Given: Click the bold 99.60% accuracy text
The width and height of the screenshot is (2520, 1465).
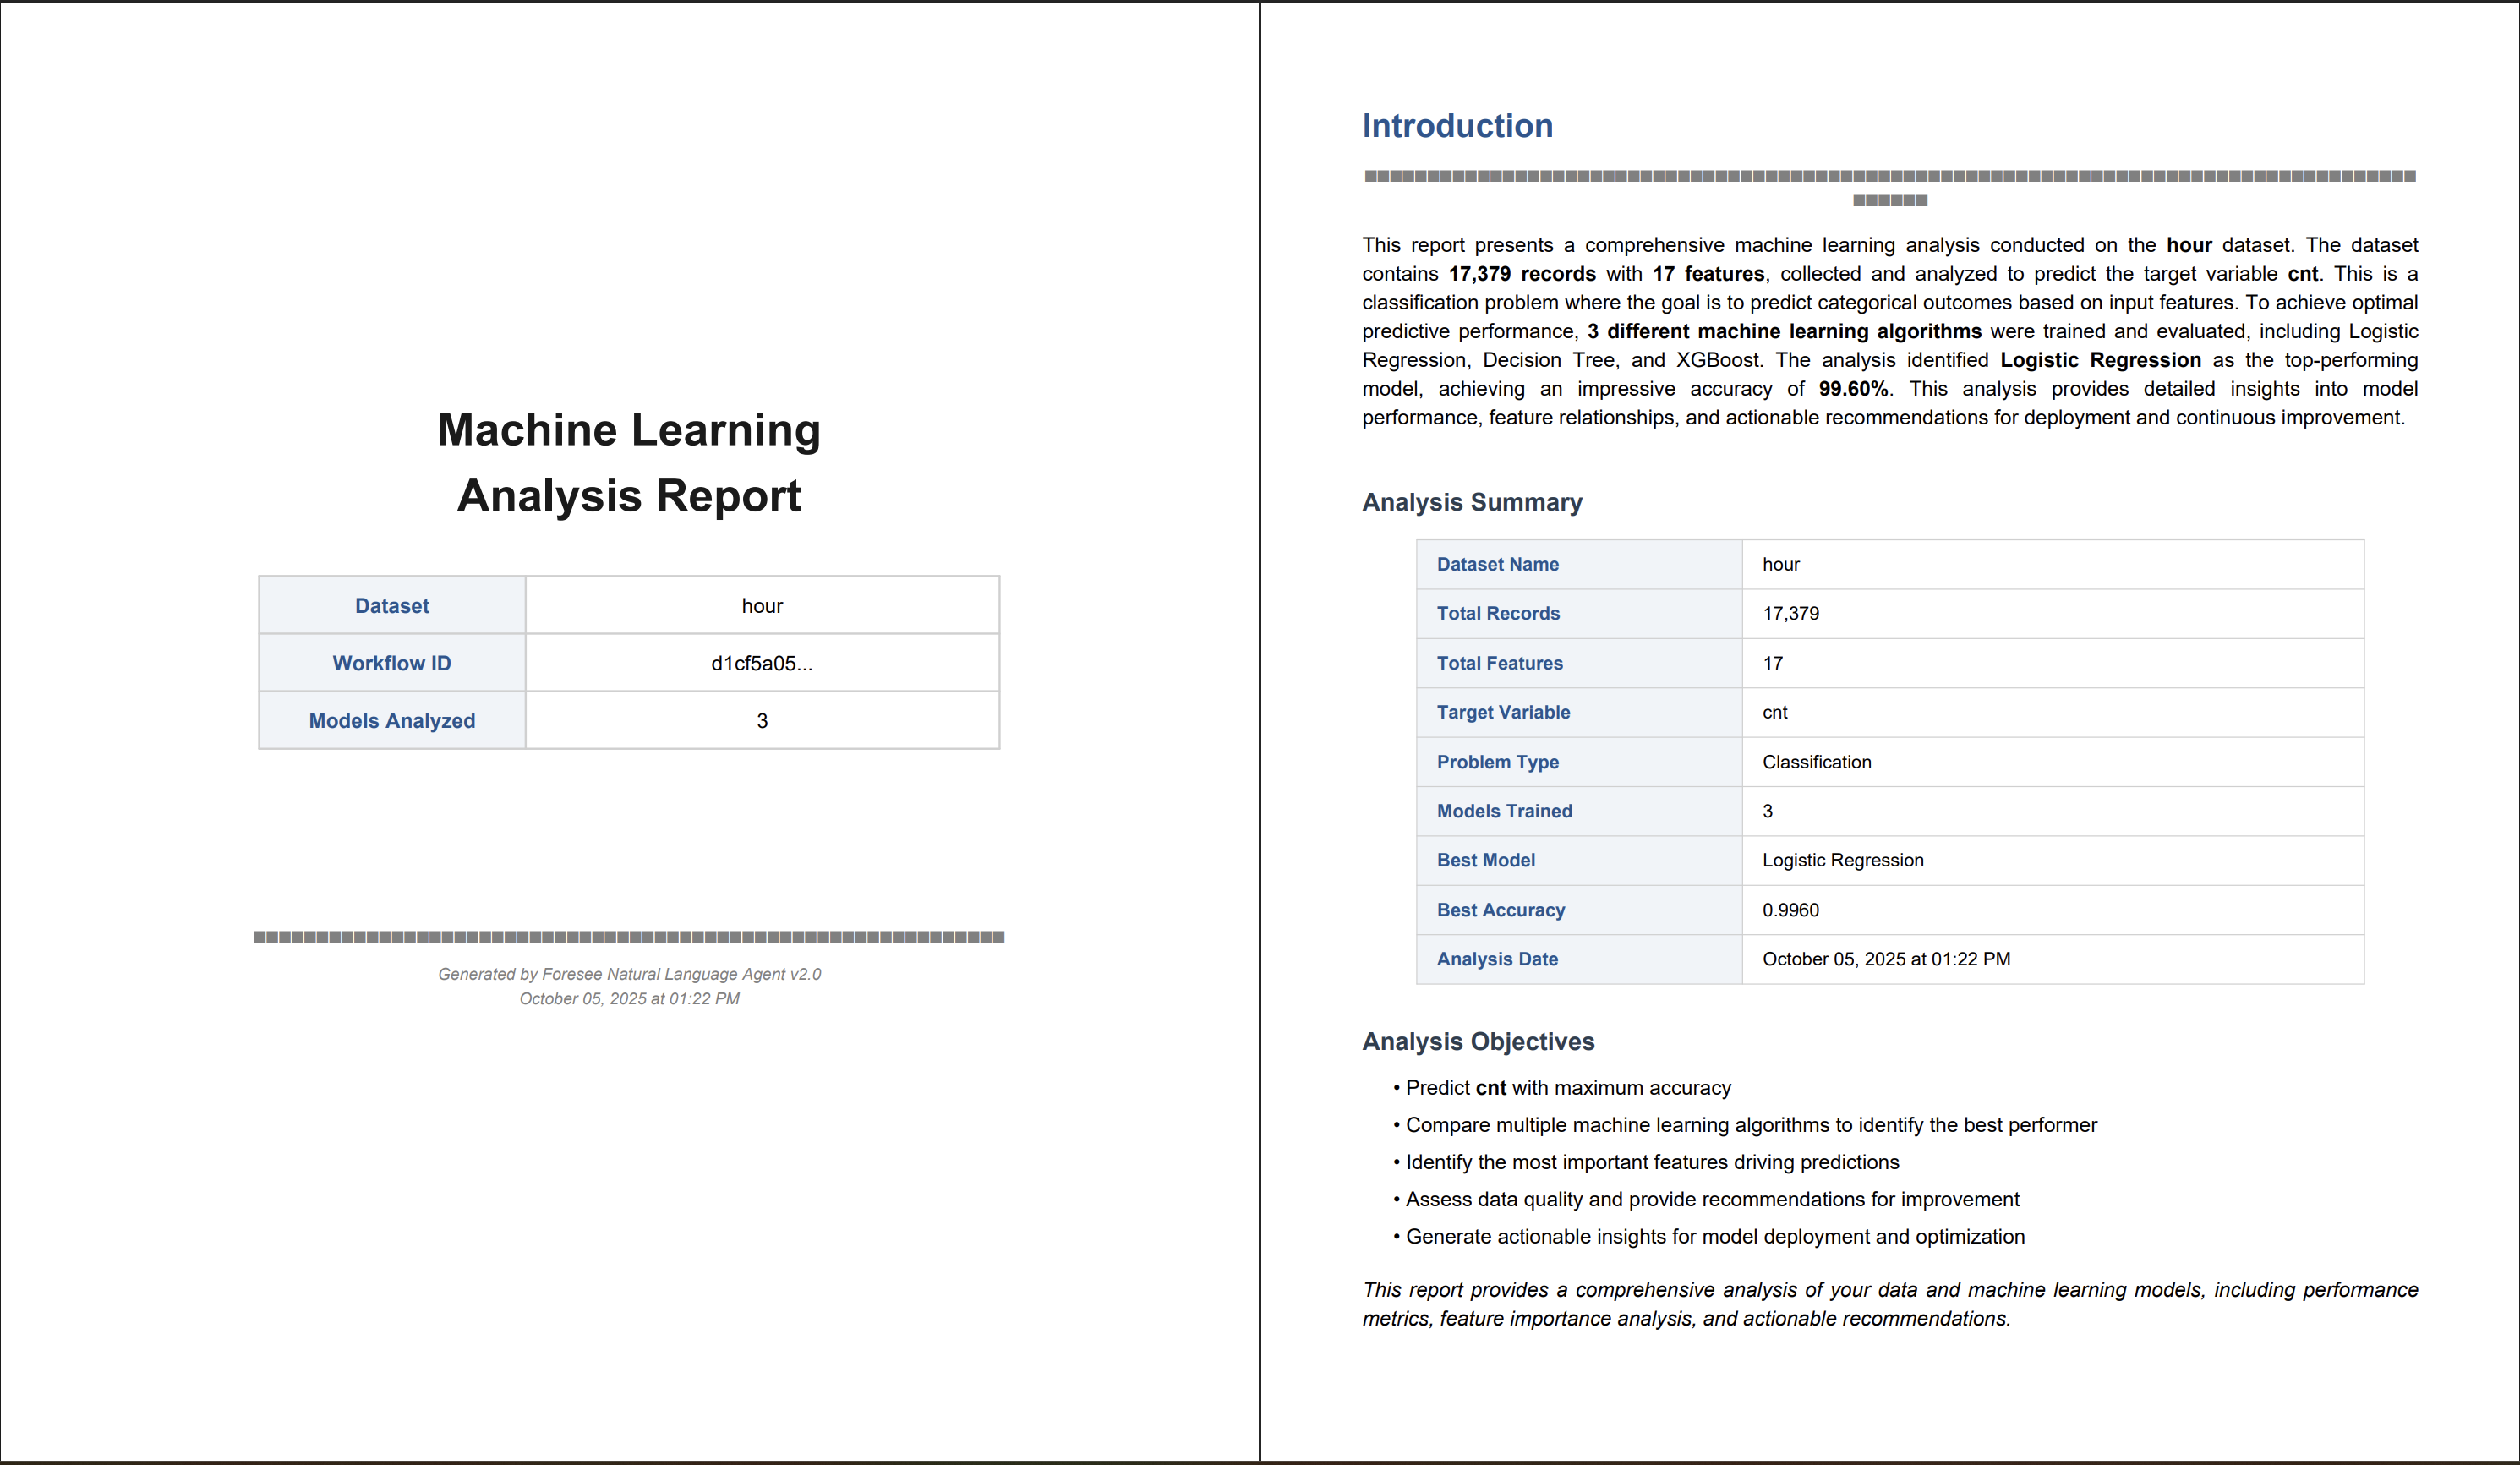Looking at the screenshot, I should (x=1853, y=389).
